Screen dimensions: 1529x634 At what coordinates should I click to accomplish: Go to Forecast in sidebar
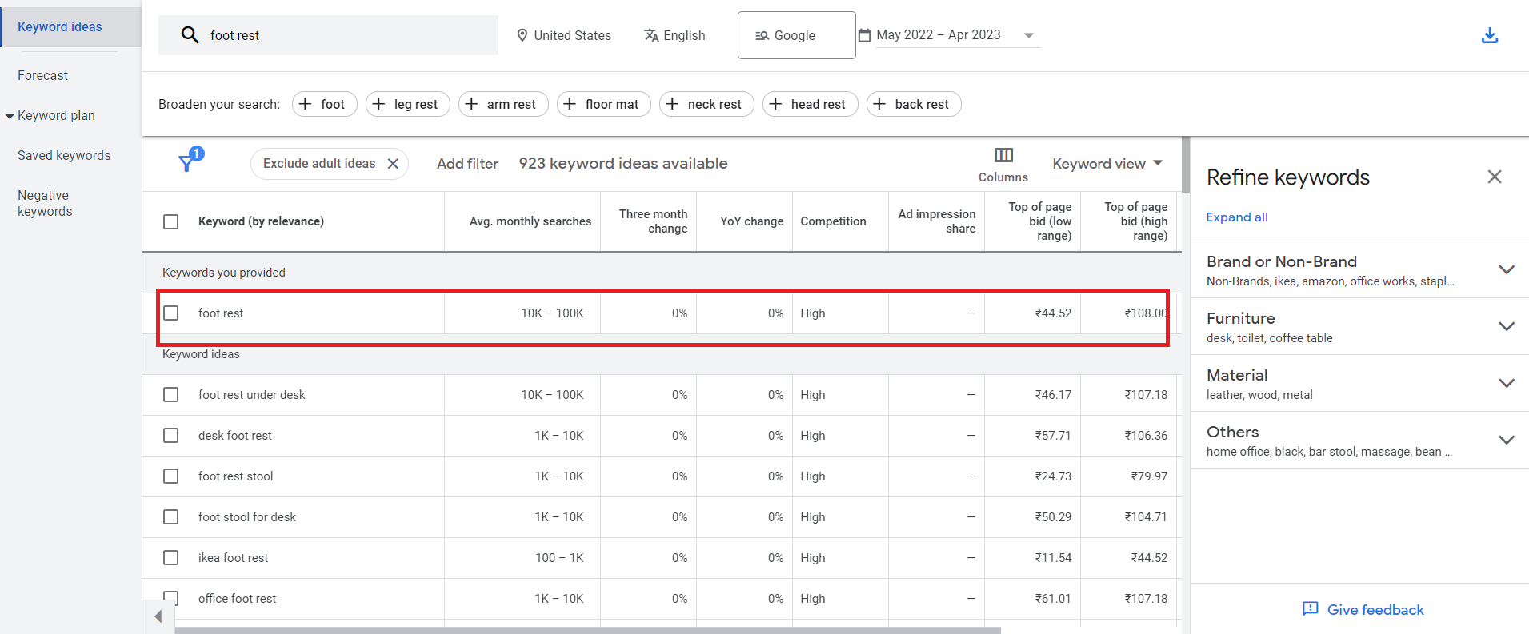point(42,75)
